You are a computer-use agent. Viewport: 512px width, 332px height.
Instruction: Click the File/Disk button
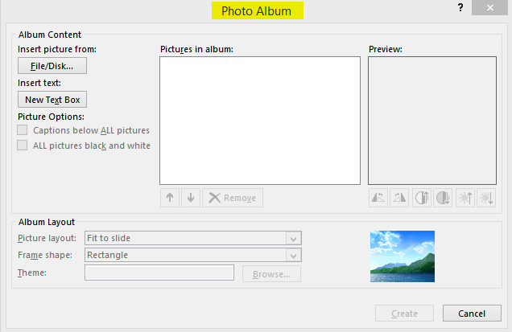(52, 67)
